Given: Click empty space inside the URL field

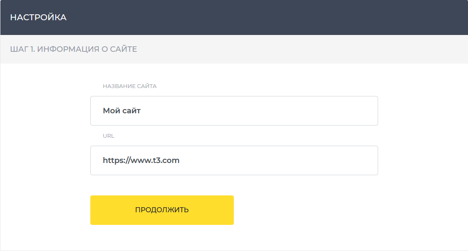Looking at the screenshot, I should point(287,160).
